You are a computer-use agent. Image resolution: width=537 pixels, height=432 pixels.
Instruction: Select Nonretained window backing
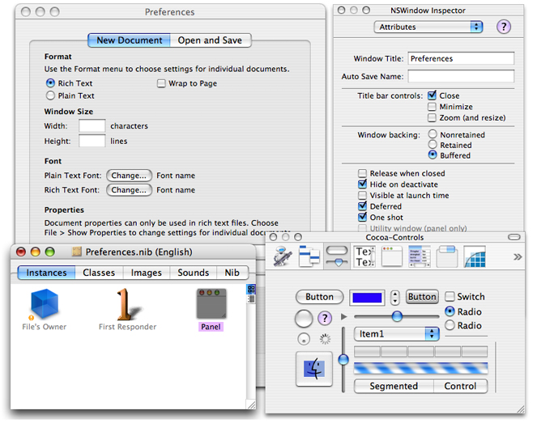click(x=433, y=134)
